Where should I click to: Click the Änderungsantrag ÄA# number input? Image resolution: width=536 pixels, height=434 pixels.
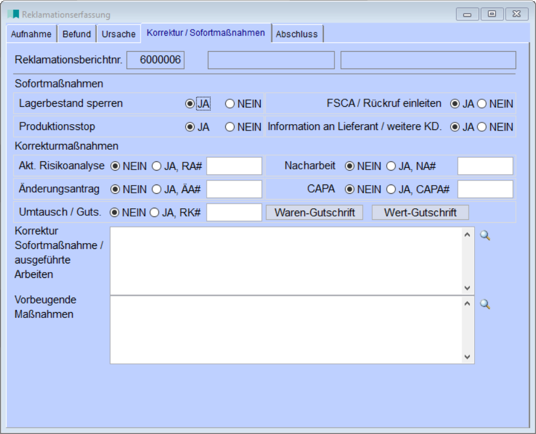pos(234,189)
